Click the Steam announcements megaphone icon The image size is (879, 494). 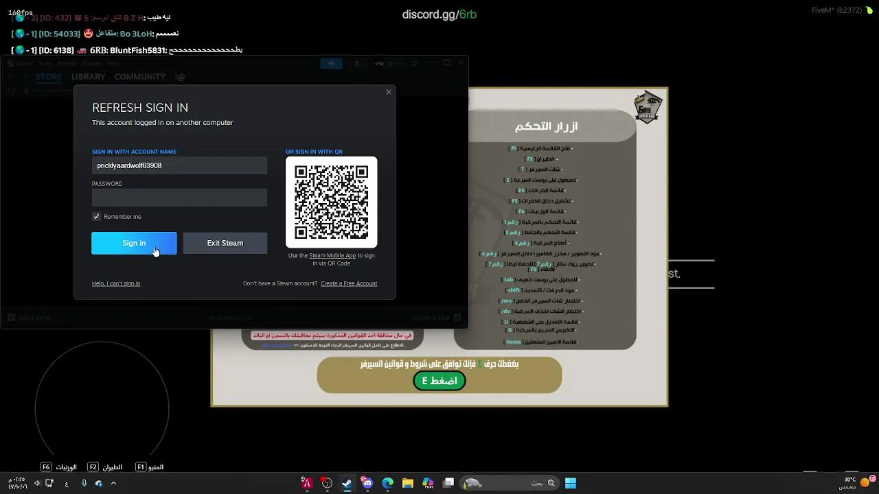331,63
